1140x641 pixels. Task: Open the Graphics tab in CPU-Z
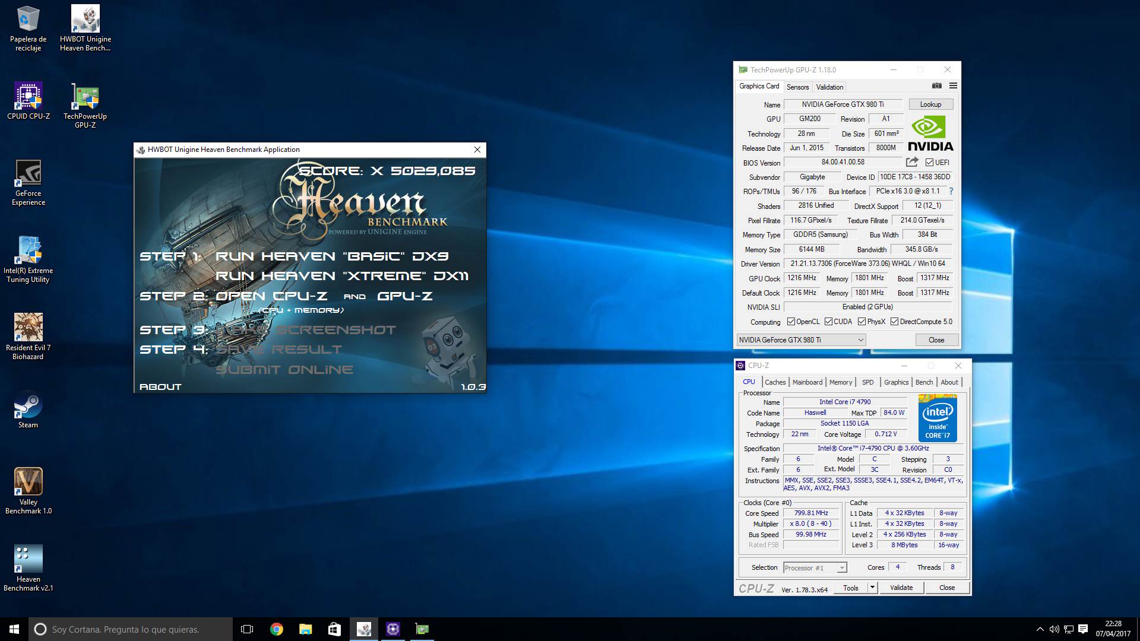click(896, 382)
